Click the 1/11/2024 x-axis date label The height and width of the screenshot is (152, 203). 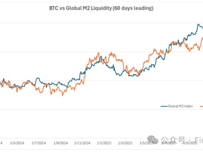click(82, 143)
